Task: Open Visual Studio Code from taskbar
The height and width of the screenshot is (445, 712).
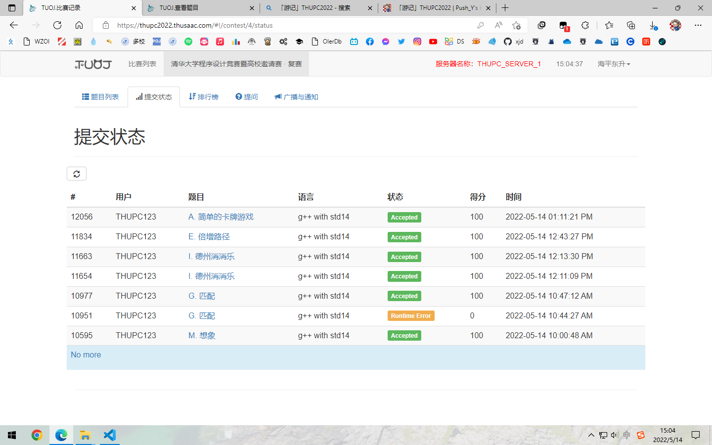Action: click(109, 435)
